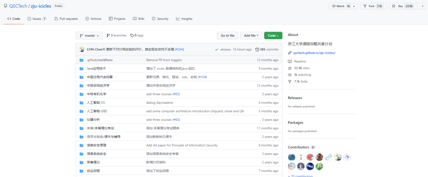View the 385 commits history

[x=267, y=49]
